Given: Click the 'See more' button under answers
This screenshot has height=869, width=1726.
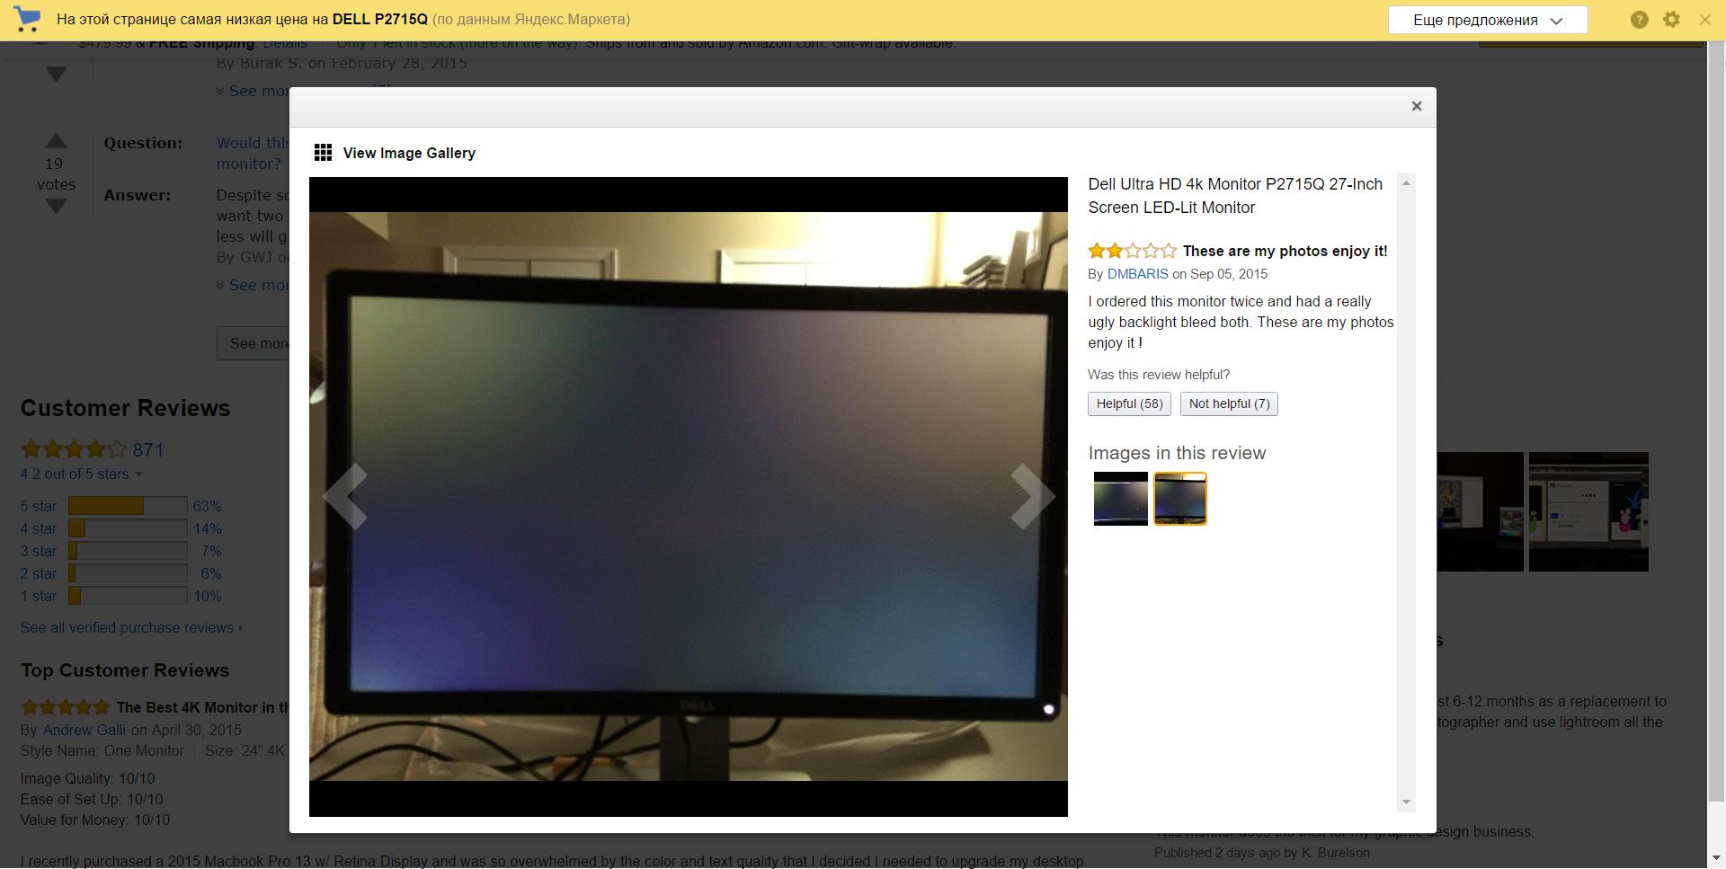Looking at the screenshot, I should [x=254, y=343].
